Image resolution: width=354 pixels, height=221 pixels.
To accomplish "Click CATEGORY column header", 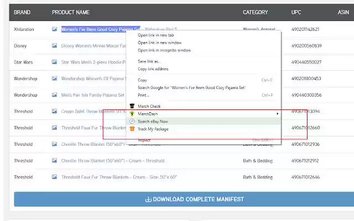I will pyautogui.click(x=256, y=12).
